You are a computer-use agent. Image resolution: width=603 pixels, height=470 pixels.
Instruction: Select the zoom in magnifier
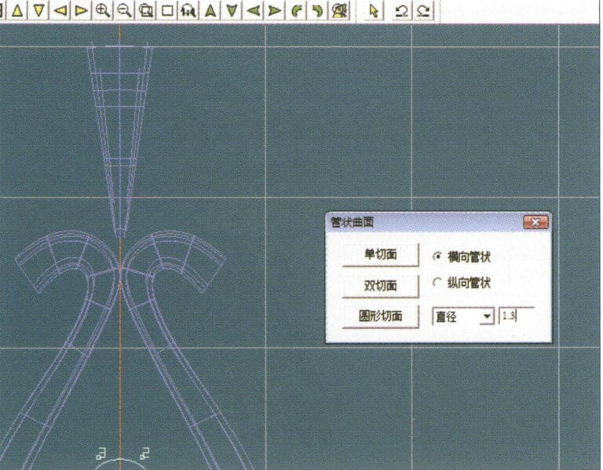102,10
